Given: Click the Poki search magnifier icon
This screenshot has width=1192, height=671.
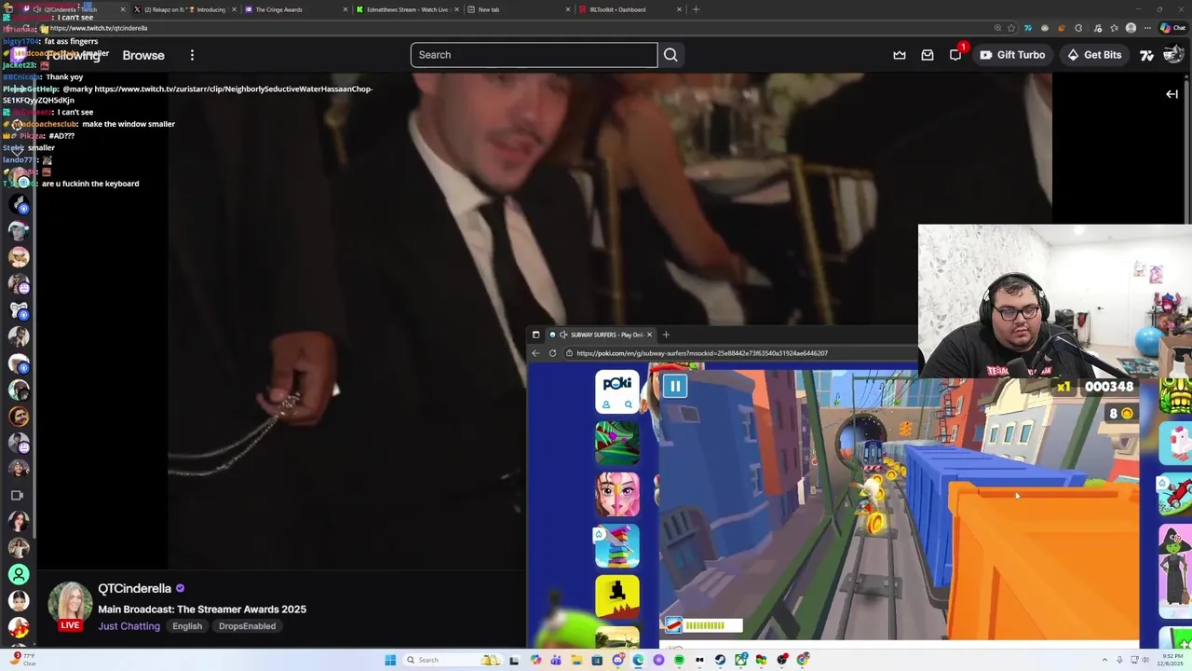Looking at the screenshot, I should [629, 404].
